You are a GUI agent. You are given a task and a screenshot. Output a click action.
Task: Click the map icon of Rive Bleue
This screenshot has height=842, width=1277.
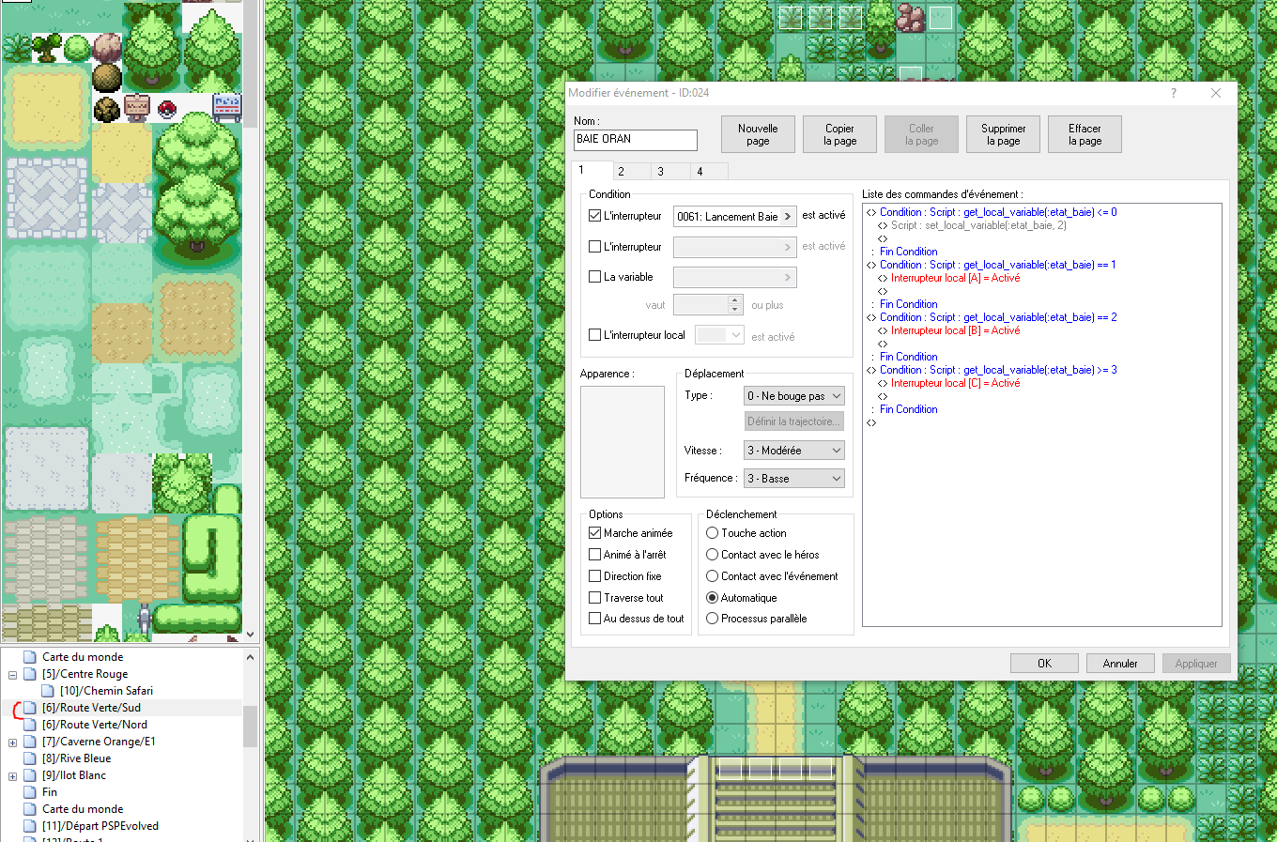[30, 758]
